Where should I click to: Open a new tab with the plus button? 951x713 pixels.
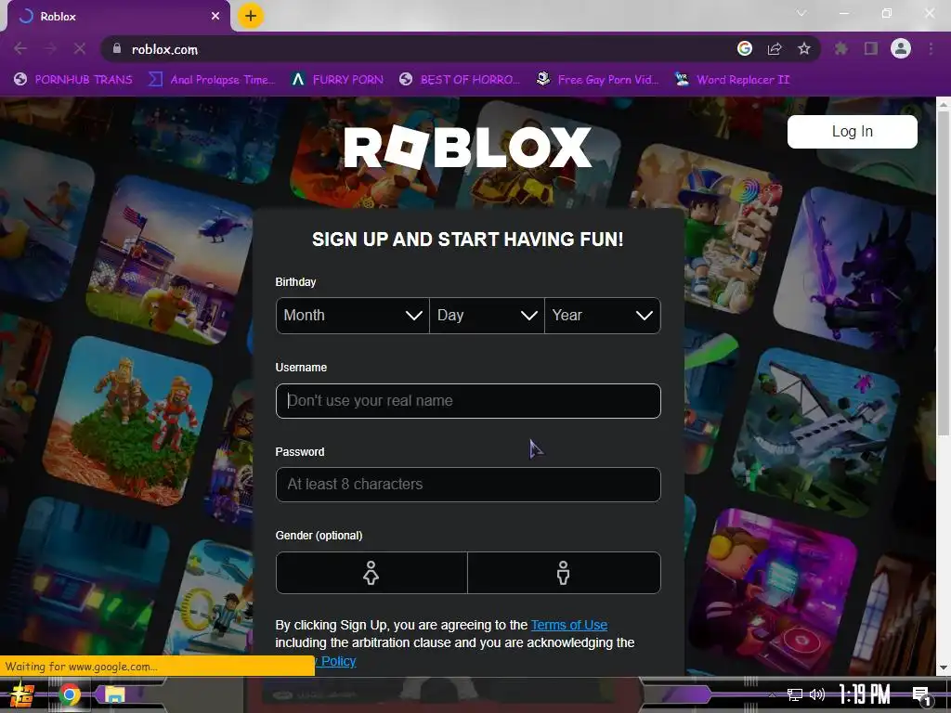pos(251,16)
